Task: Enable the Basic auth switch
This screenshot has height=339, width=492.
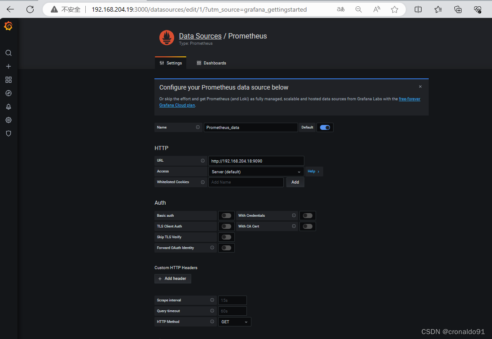Action: (x=226, y=216)
